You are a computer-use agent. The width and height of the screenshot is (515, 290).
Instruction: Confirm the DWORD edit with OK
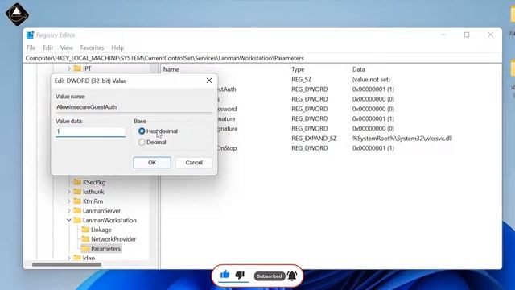click(152, 163)
